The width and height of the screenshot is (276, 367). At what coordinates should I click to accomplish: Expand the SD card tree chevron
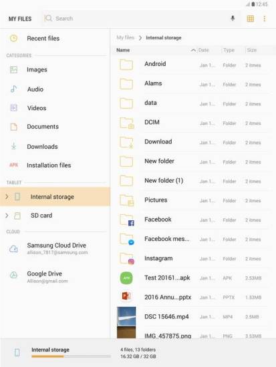pos(7,216)
